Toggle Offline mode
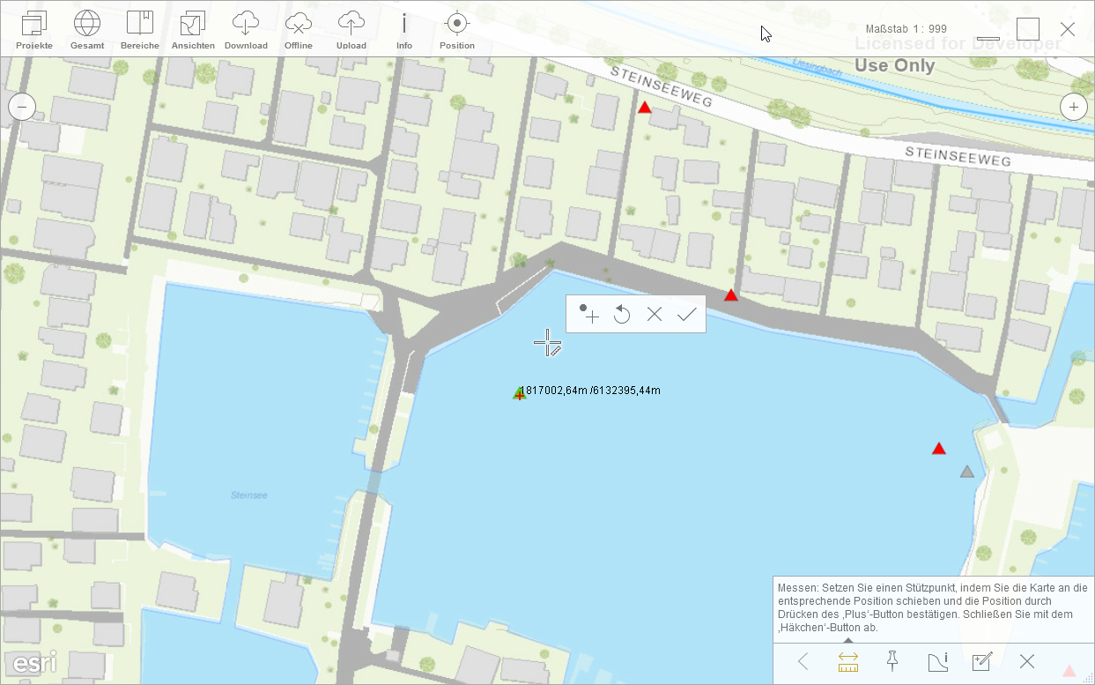This screenshot has height=685, width=1095. 299,30
